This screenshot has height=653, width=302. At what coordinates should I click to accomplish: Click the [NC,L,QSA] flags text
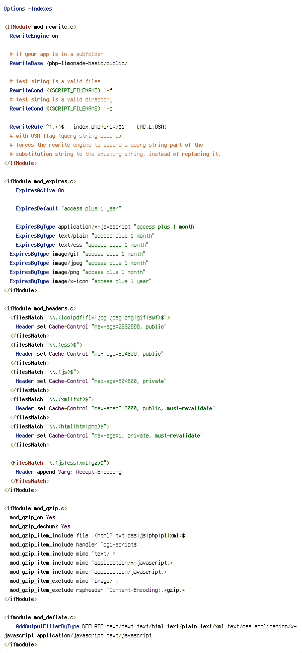pyautogui.click(x=152, y=127)
